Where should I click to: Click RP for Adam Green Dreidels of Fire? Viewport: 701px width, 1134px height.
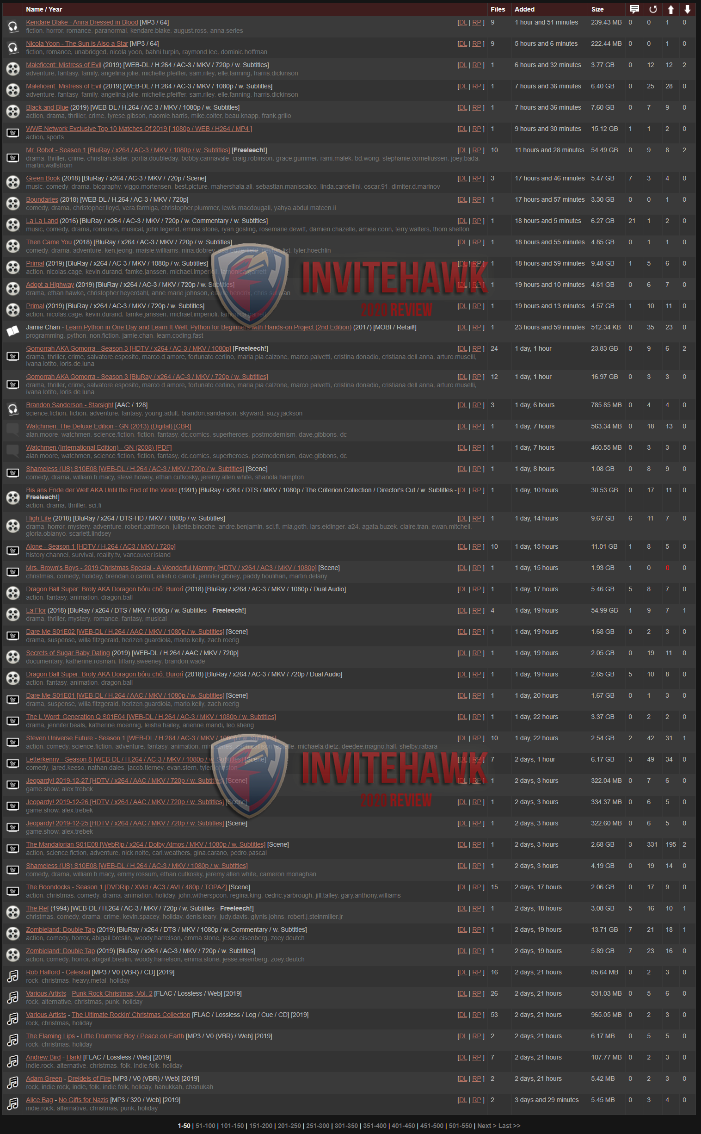[477, 1079]
